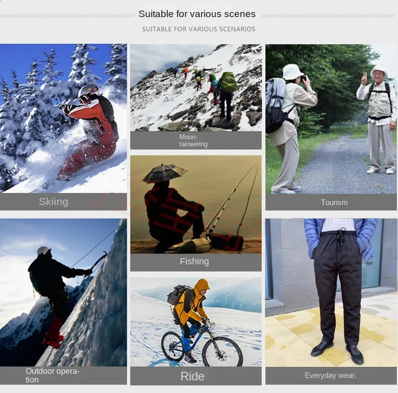This screenshot has height=393, width=398.
Task: Open the tourism photo of two hikers
Action: pos(331,119)
